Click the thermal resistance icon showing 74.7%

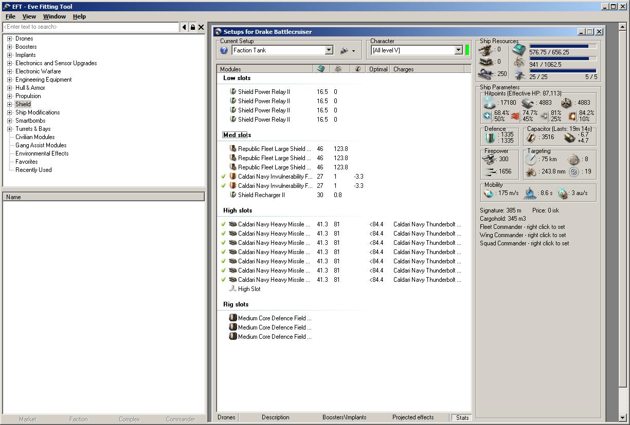(x=515, y=115)
